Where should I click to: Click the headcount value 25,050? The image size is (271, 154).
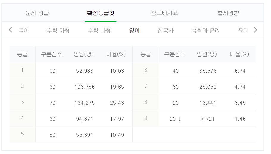(208, 87)
